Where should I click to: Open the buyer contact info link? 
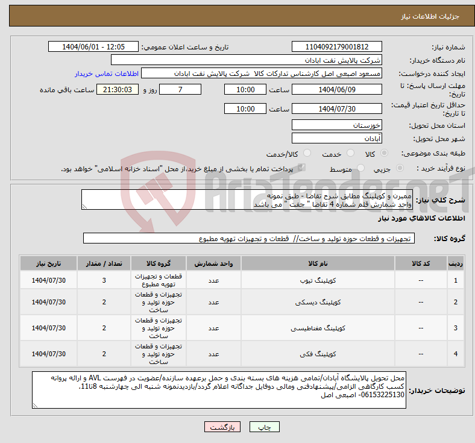[x=107, y=74]
